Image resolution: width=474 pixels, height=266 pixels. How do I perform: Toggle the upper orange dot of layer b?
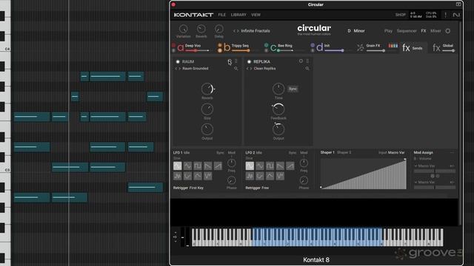(x=220, y=46)
